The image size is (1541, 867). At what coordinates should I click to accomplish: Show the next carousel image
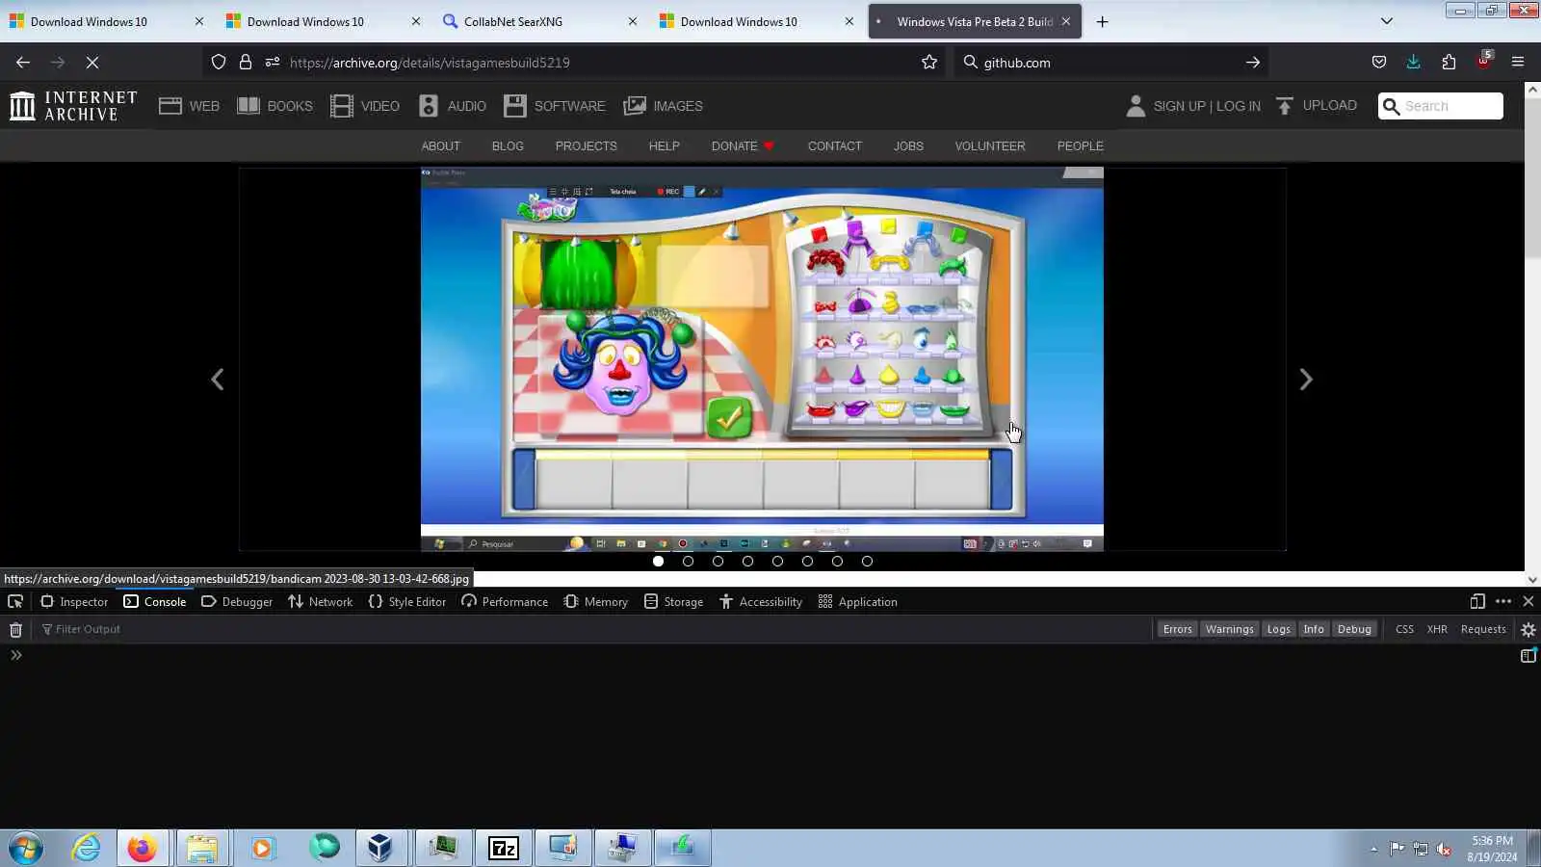coord(1306,380)
